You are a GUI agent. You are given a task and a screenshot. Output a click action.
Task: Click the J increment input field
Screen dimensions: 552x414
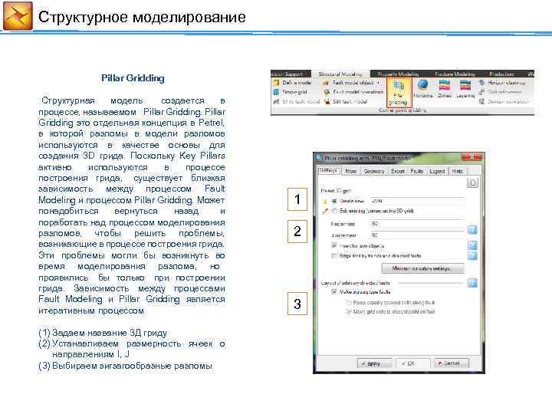coord(417,235)
